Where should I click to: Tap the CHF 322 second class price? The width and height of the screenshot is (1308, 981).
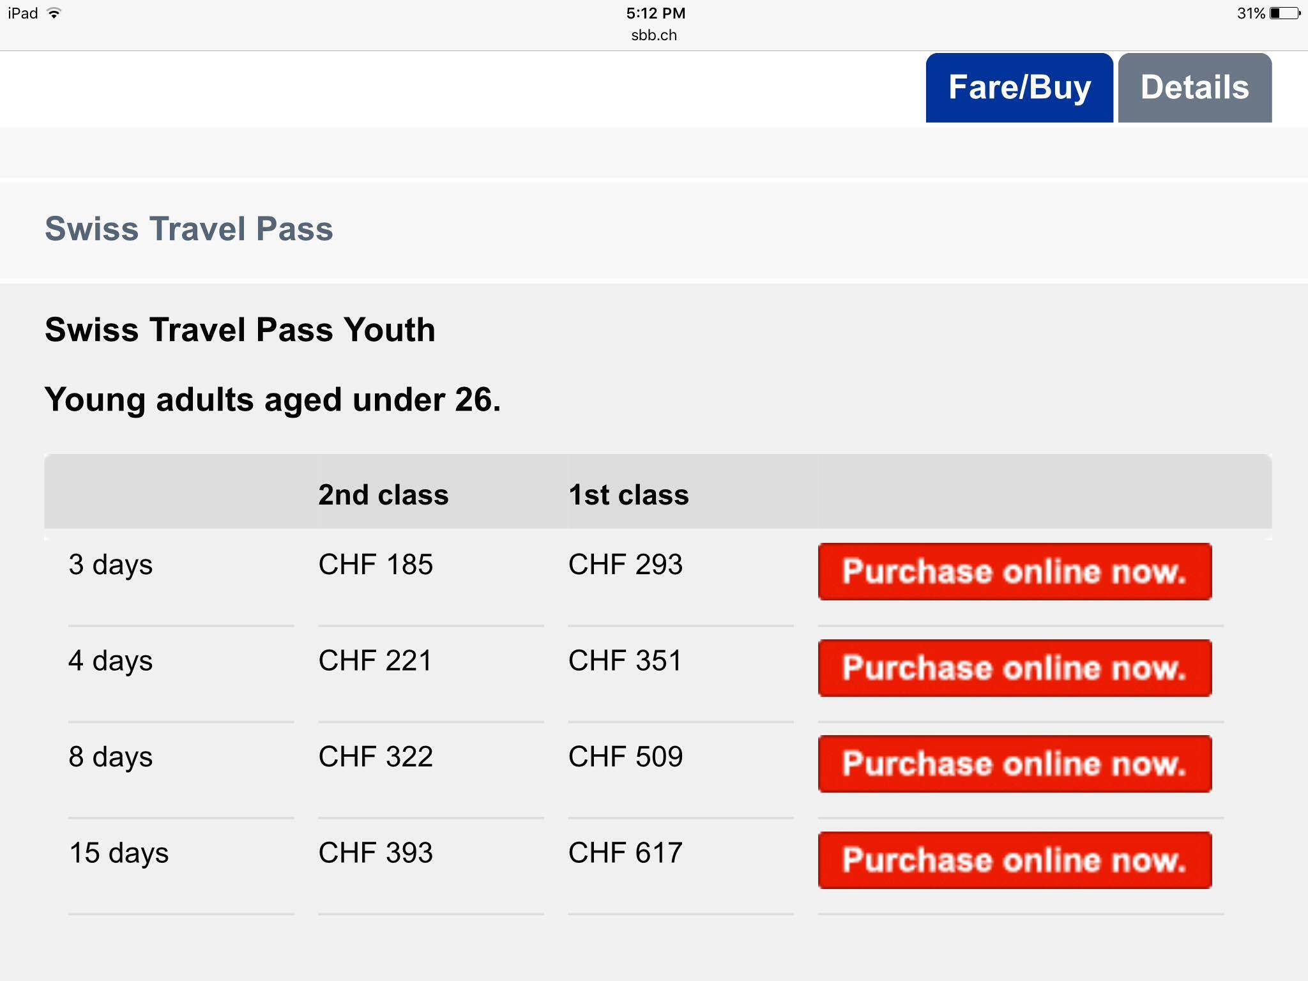coord(376,757)
